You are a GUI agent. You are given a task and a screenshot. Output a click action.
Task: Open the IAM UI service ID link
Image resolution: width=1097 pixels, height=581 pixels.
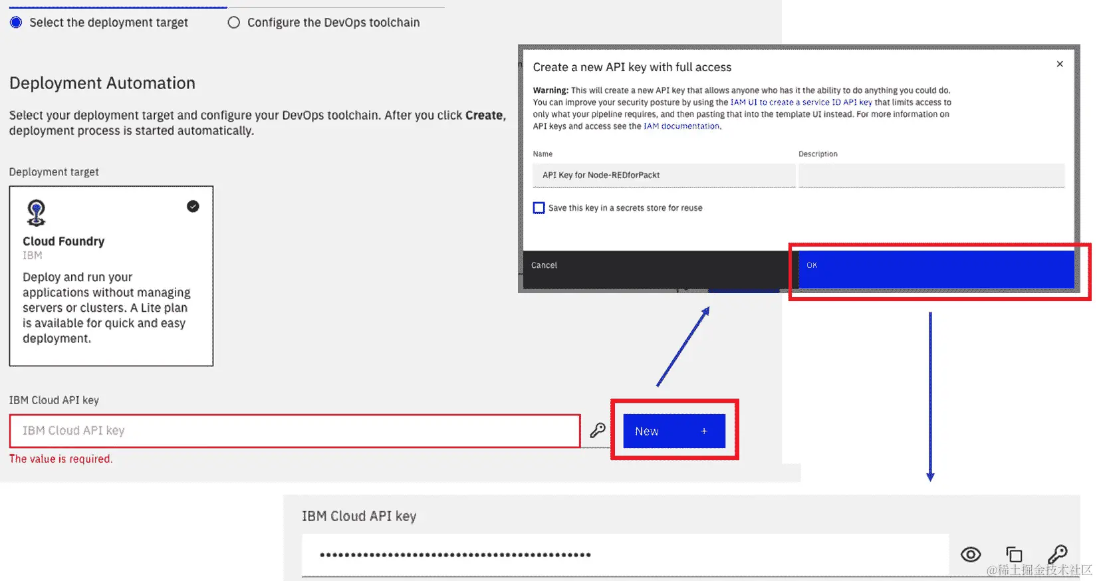pyautogui.click(x=801, y=102)
